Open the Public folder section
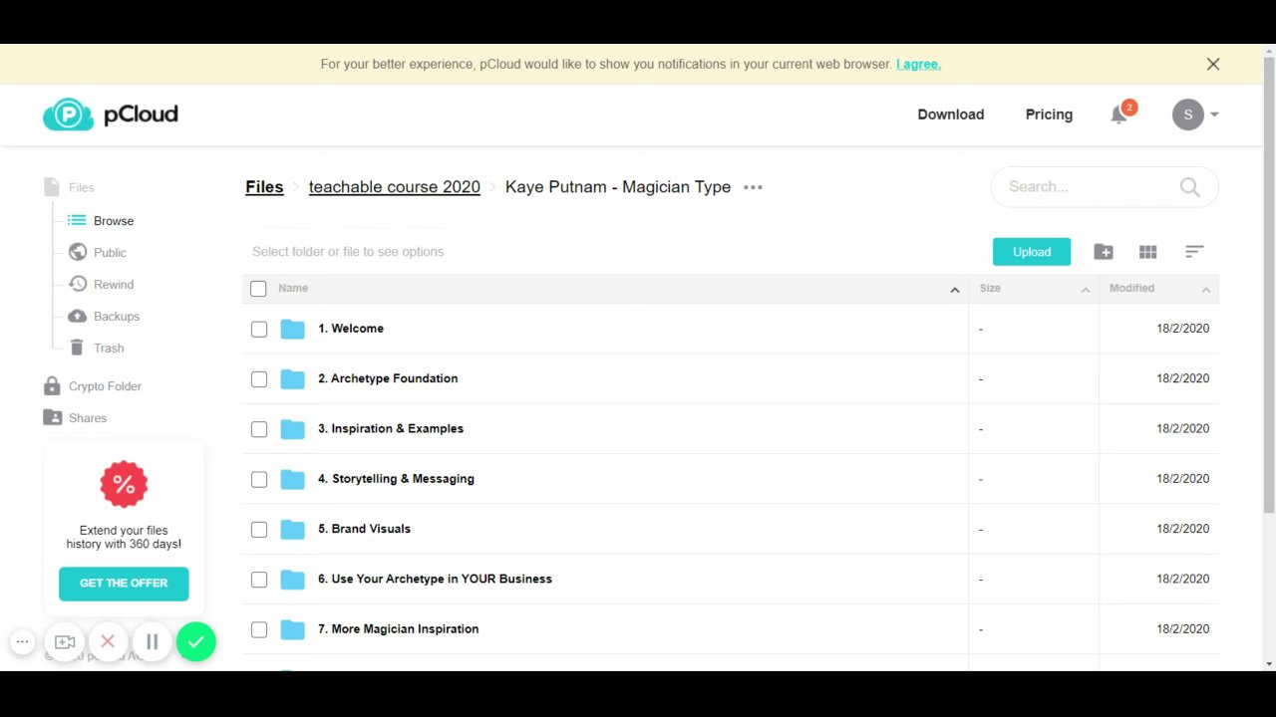The image size is (1276, 717). pos(110,253)
